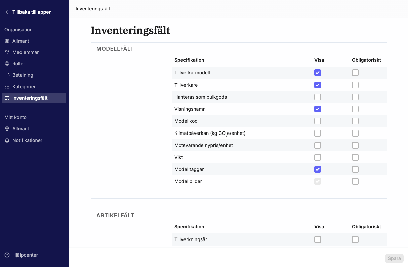Click the gear icon under Mitt konto
Image resolution: width=408 pixels, height=267 pixels.
[7, 129]
